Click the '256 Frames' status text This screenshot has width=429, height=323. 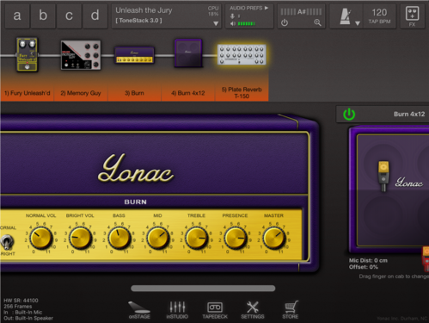18,307
